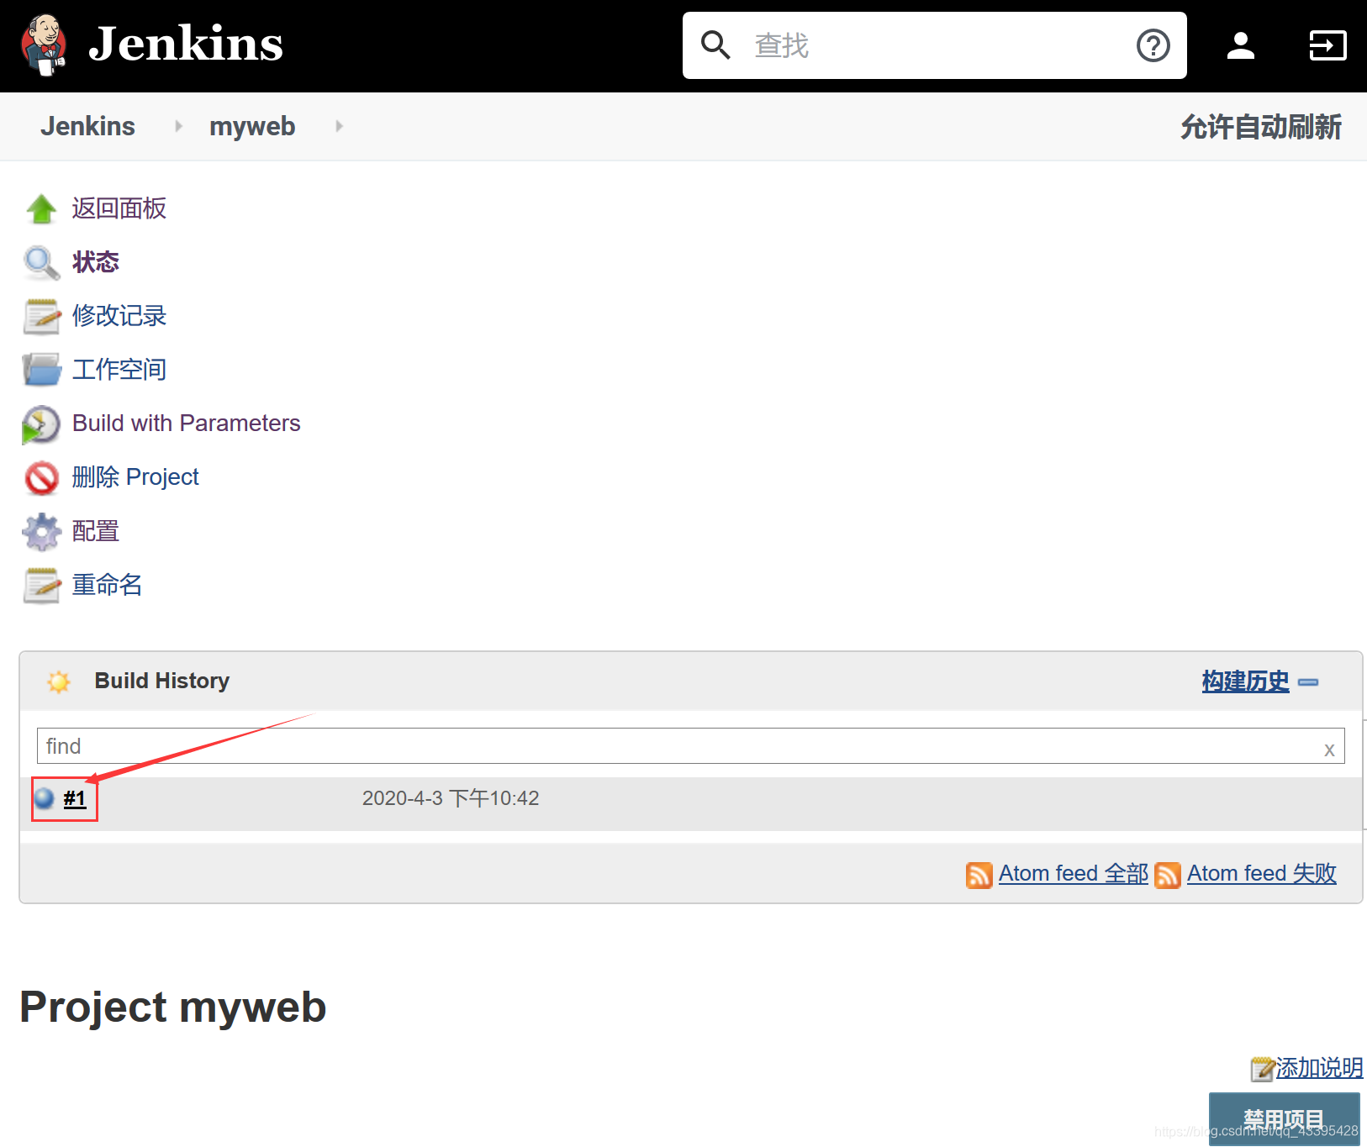Enable auto refresh 允许自动刷新

click(x=1260, y=127)
